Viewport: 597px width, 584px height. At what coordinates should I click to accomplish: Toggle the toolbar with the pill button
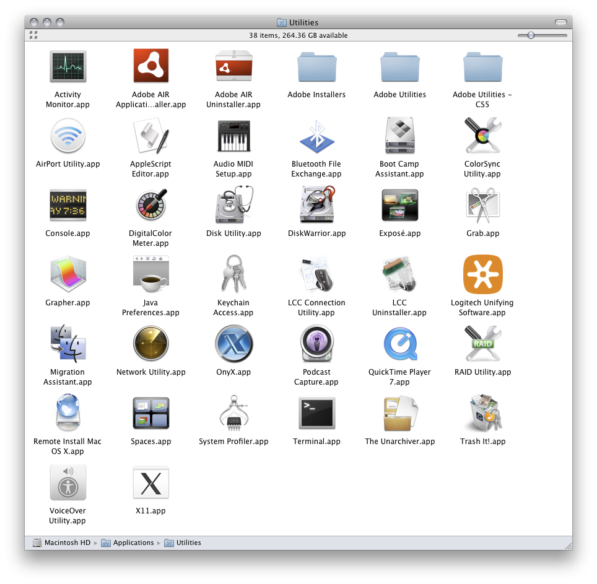pos(561,22)
